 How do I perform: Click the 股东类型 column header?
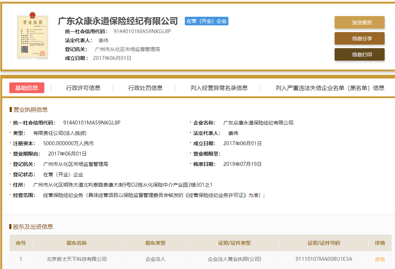(155, 243)
